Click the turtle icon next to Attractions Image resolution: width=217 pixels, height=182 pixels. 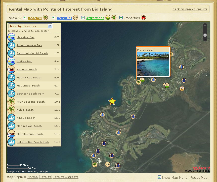pos(114,17)
